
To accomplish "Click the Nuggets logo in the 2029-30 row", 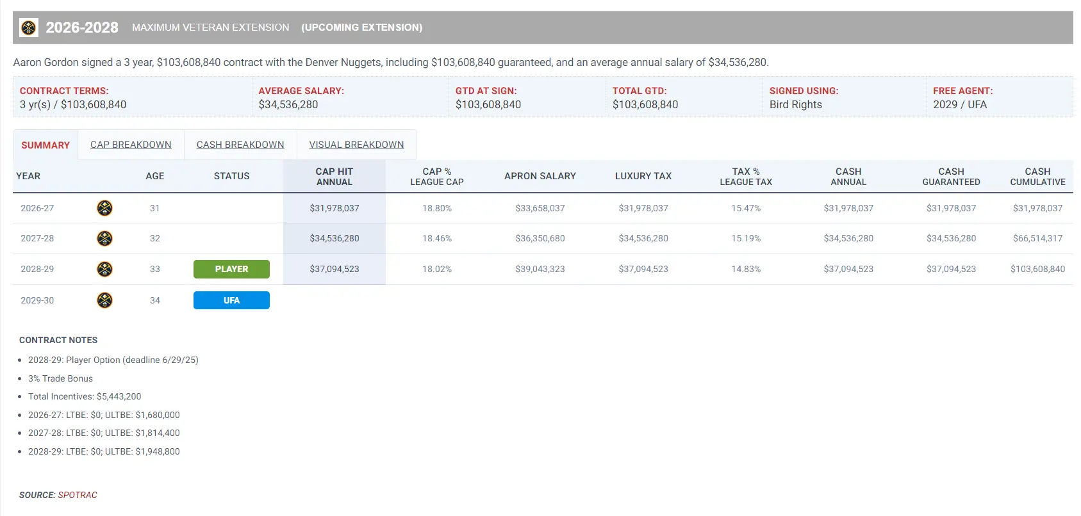I will 104,300.
